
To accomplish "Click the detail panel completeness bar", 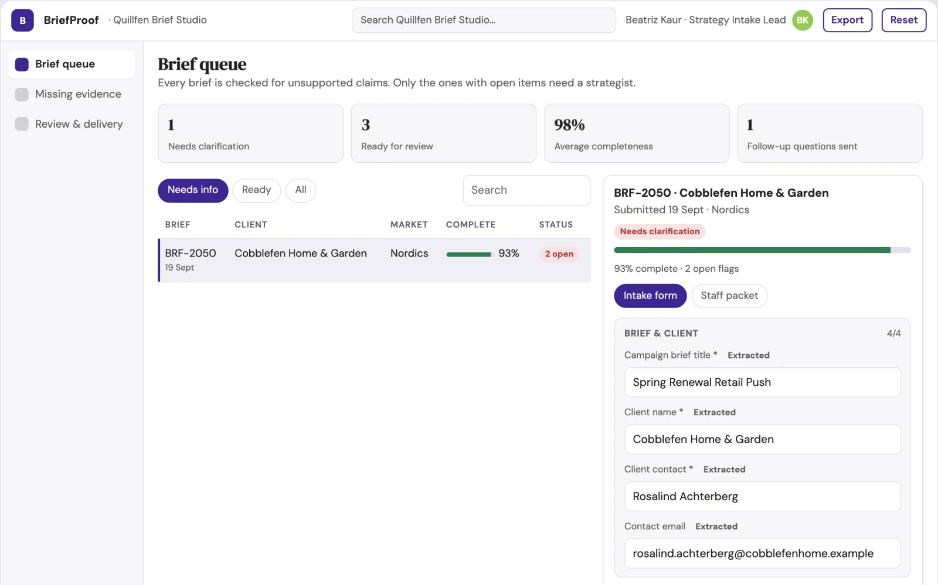I will click(x=762, y=251).
